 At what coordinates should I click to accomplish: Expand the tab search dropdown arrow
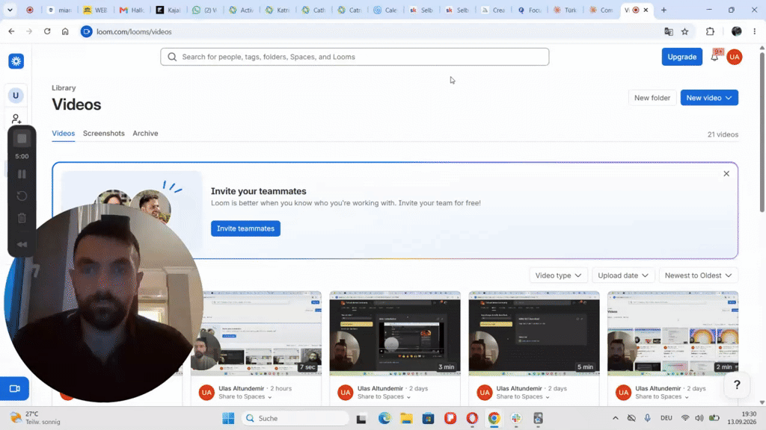tap(10, 10)
